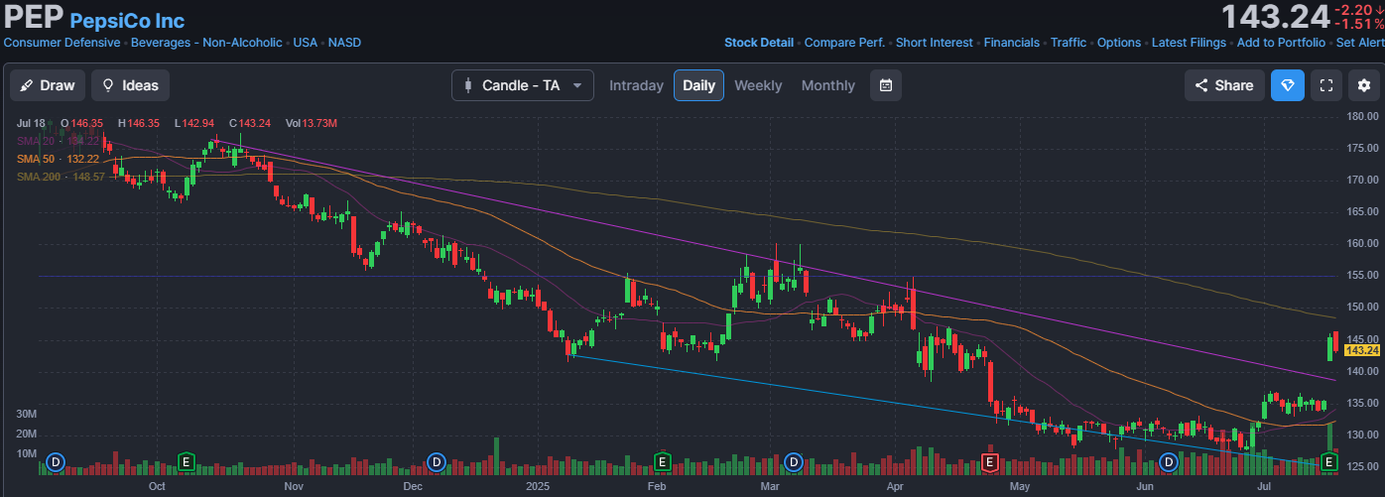
Task: Open the Financials link
Action: (1011, 43)
